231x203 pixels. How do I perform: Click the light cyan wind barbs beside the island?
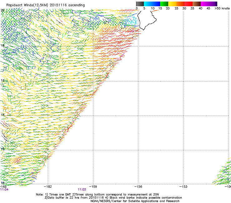pos(131,21)
